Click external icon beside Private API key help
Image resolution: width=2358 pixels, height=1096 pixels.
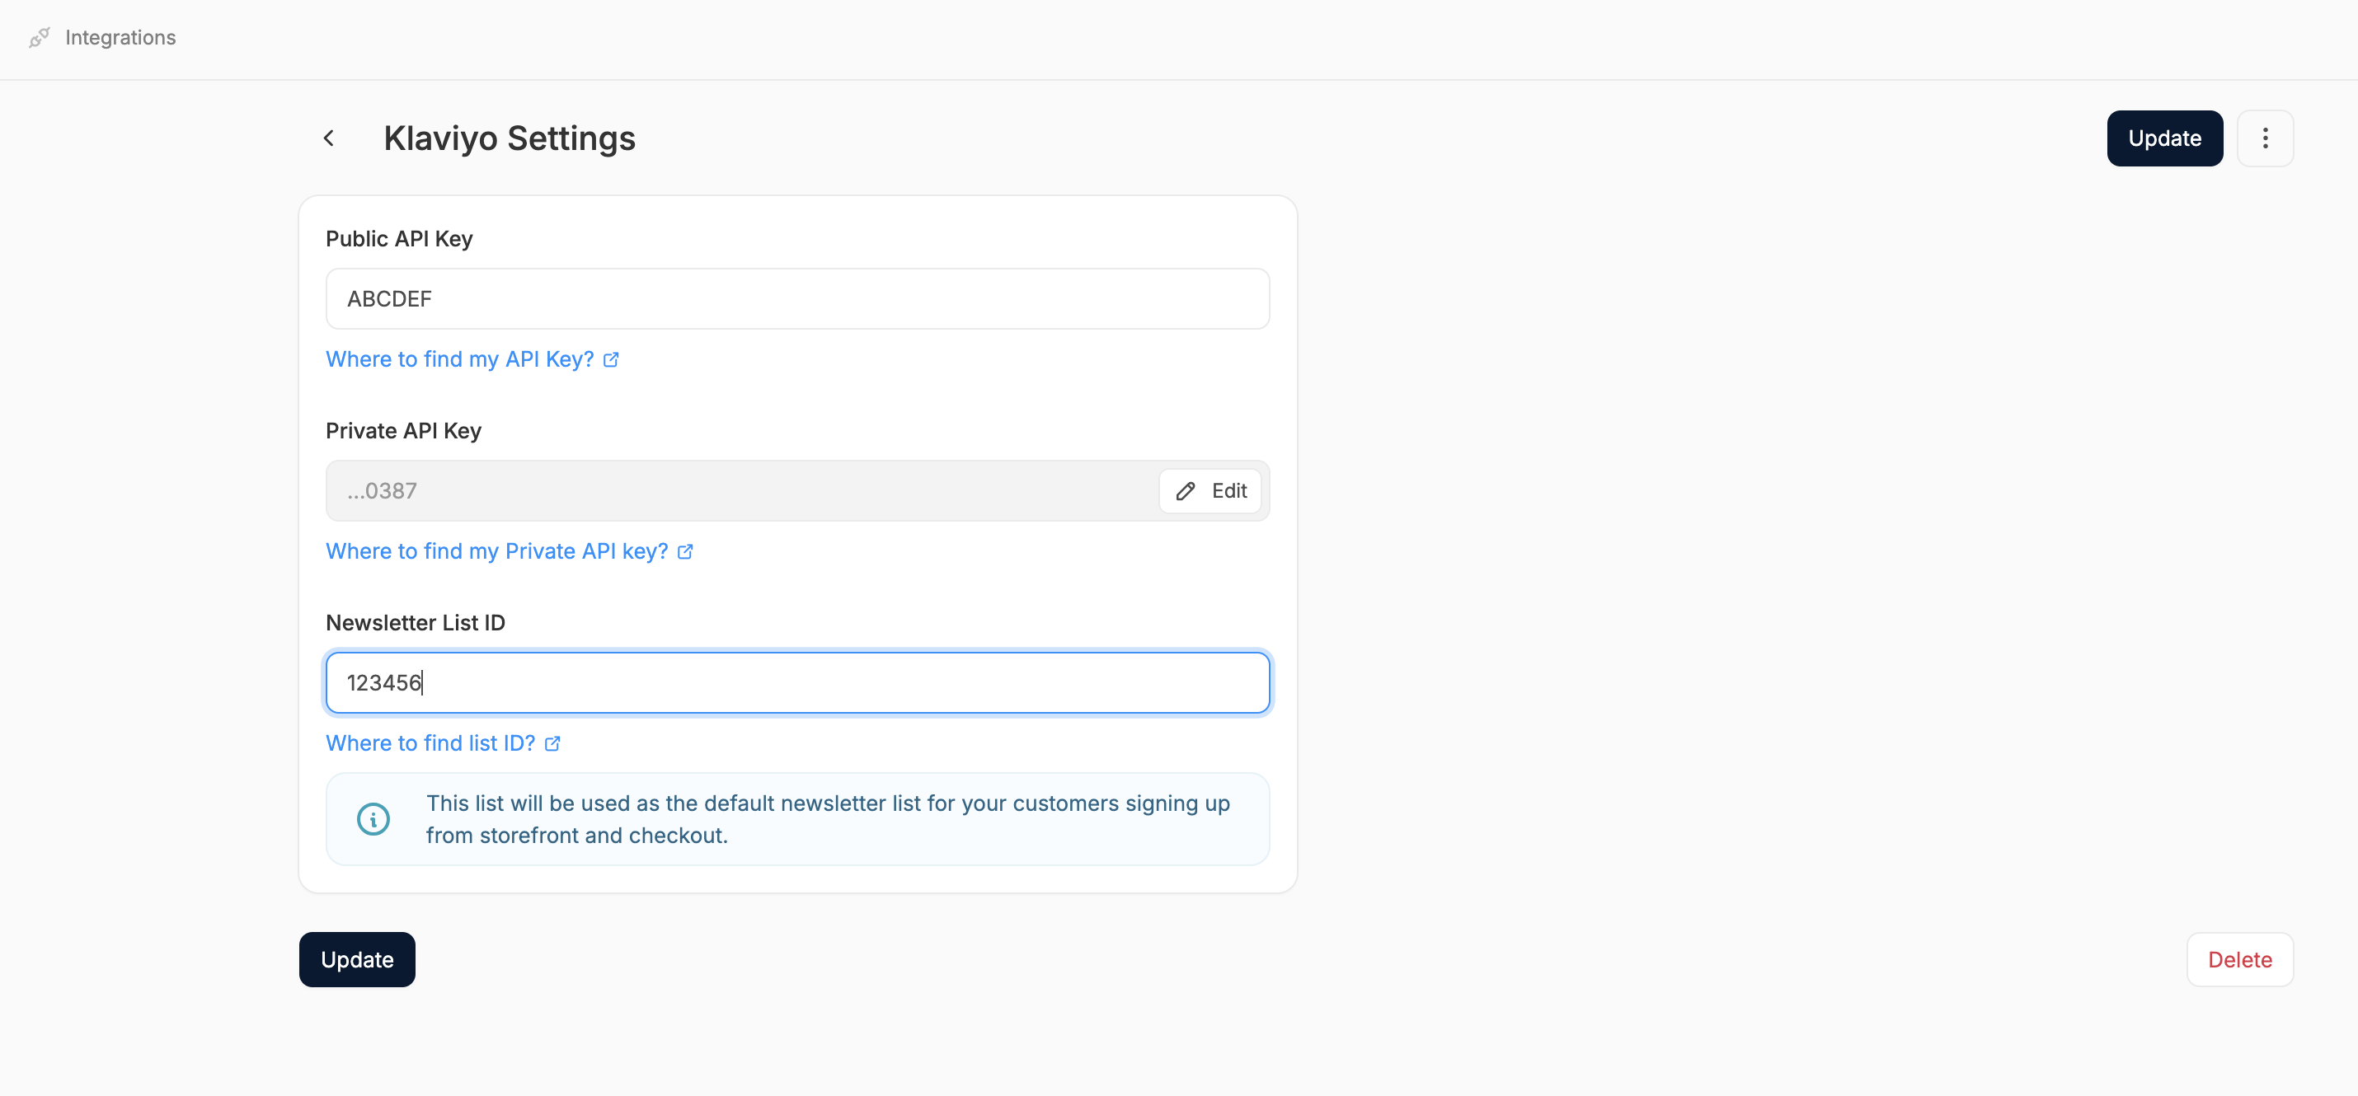pyautogui.click(x=686, y=553)
